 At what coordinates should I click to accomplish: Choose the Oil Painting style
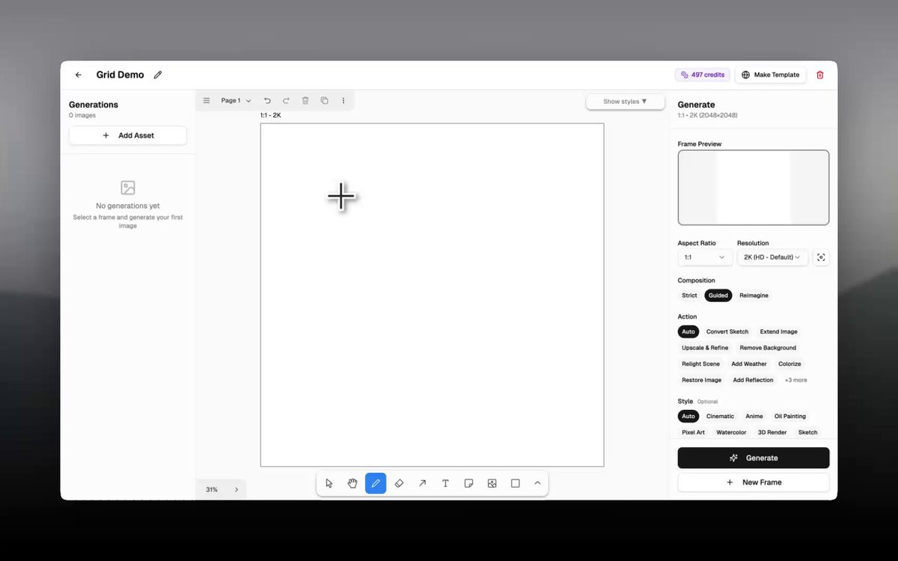coord(790,416)
